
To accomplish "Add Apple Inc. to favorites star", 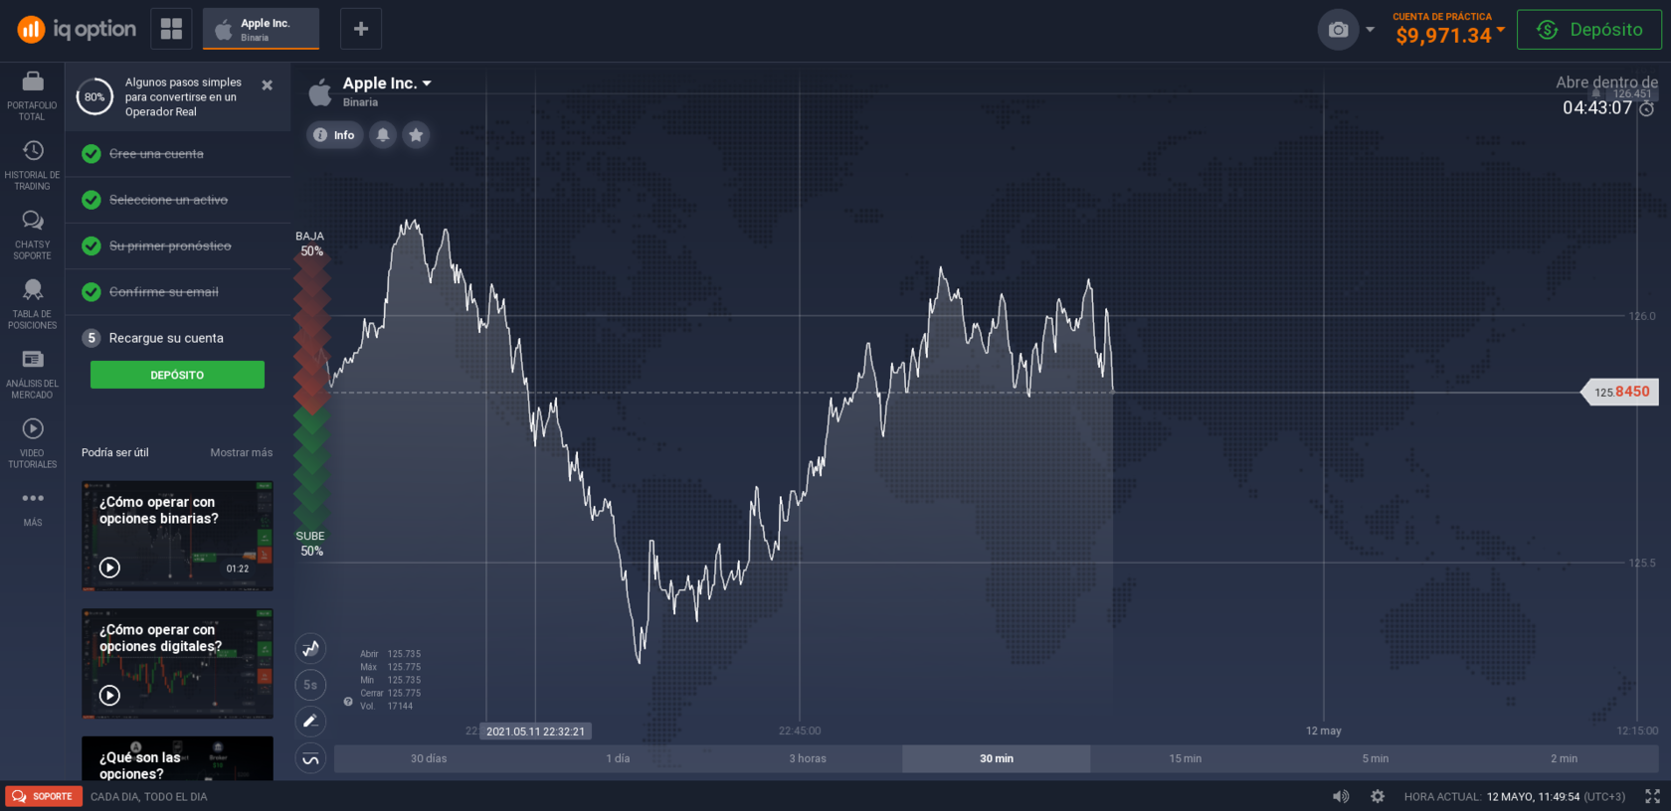I will tap(416, 135).
